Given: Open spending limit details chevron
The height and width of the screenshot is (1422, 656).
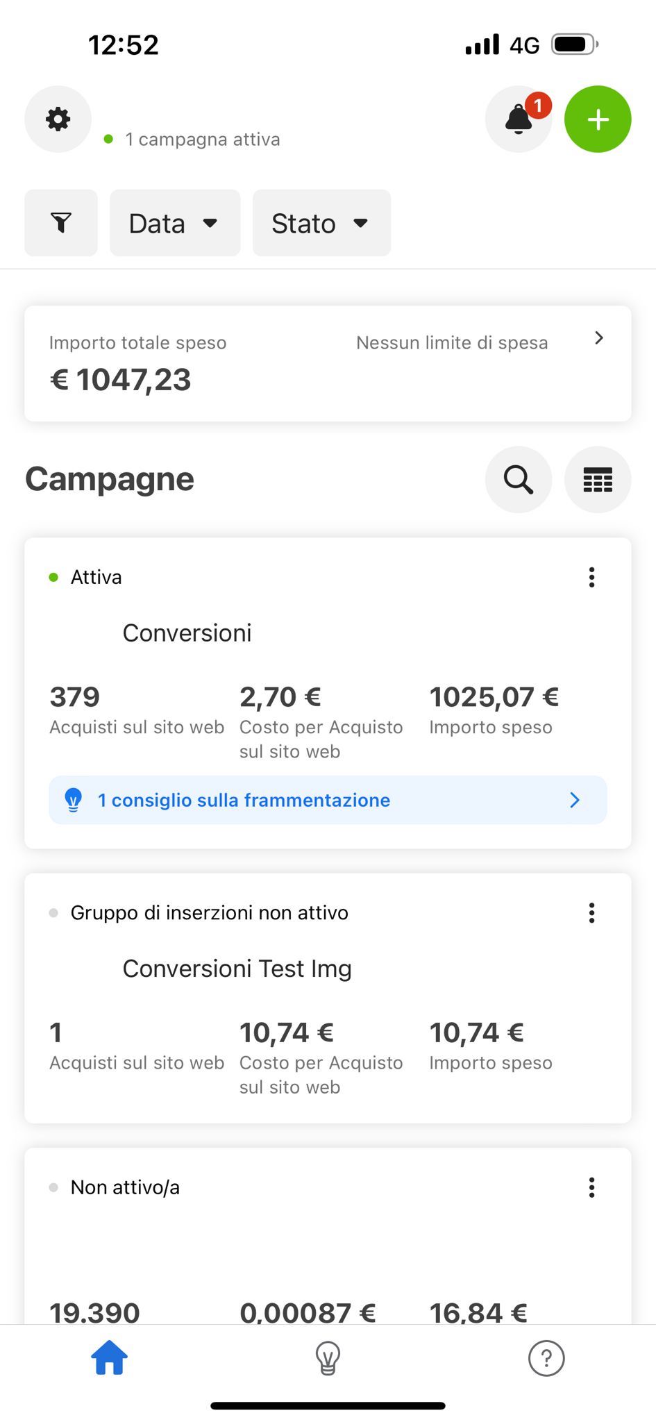Looking at the screenshot, I should click(599, 338).
